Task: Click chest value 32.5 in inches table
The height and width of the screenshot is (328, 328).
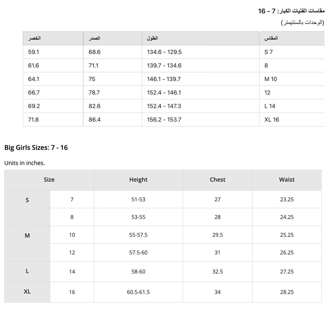Action: click(217, 272)
